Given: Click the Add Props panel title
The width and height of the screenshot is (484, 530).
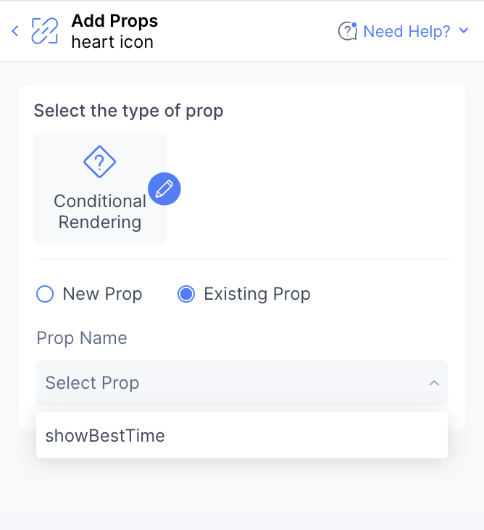Looking at the screenshot, I should click(x=114, y=20).
